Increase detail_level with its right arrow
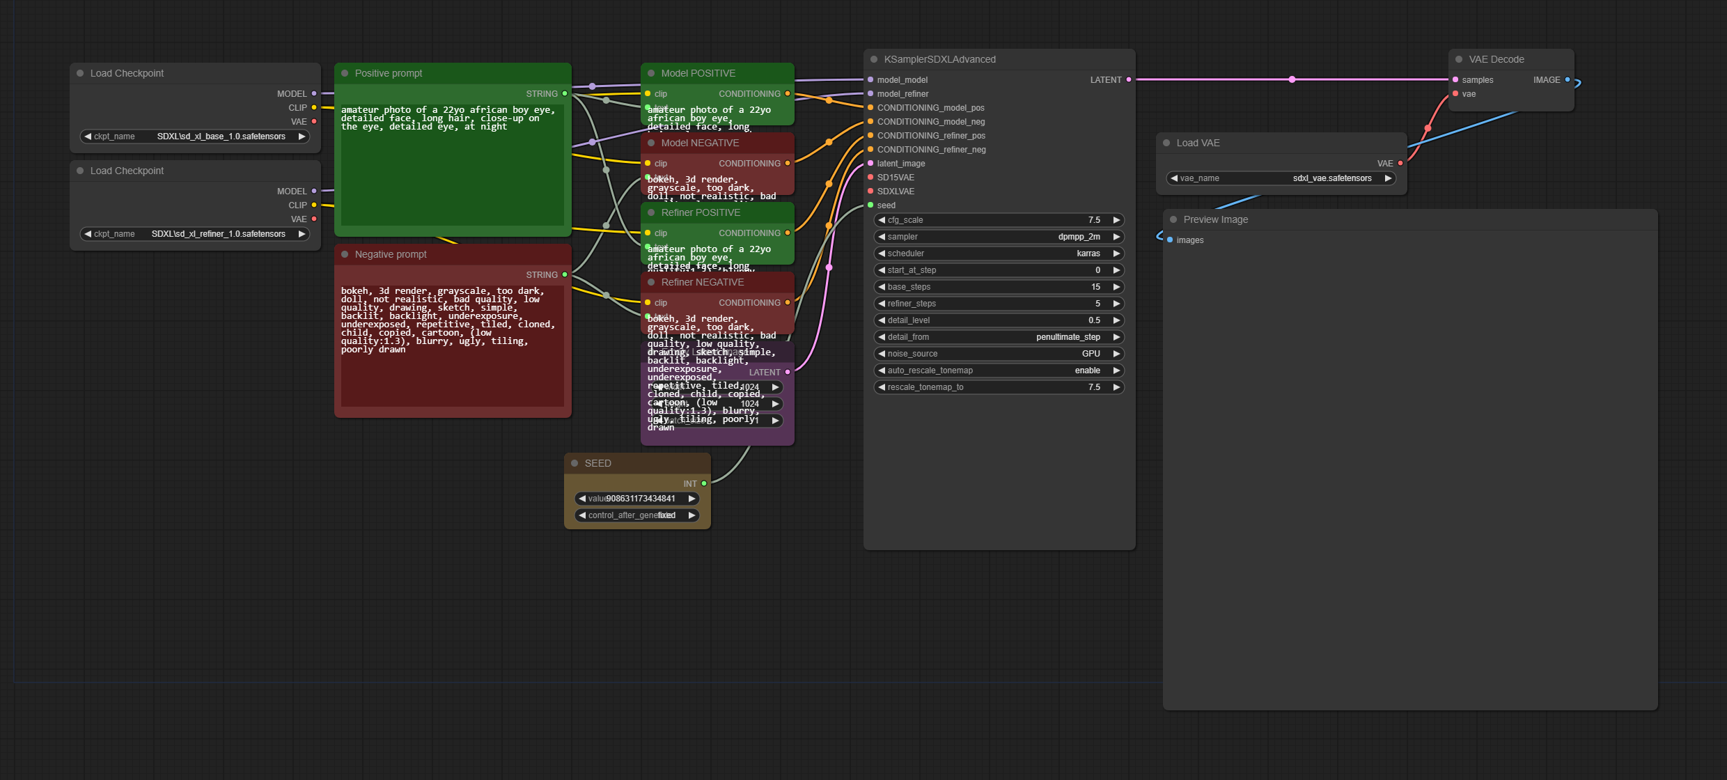This screenshot has height=780, width=1727. pyautogui.click(x=1116, y=320)
